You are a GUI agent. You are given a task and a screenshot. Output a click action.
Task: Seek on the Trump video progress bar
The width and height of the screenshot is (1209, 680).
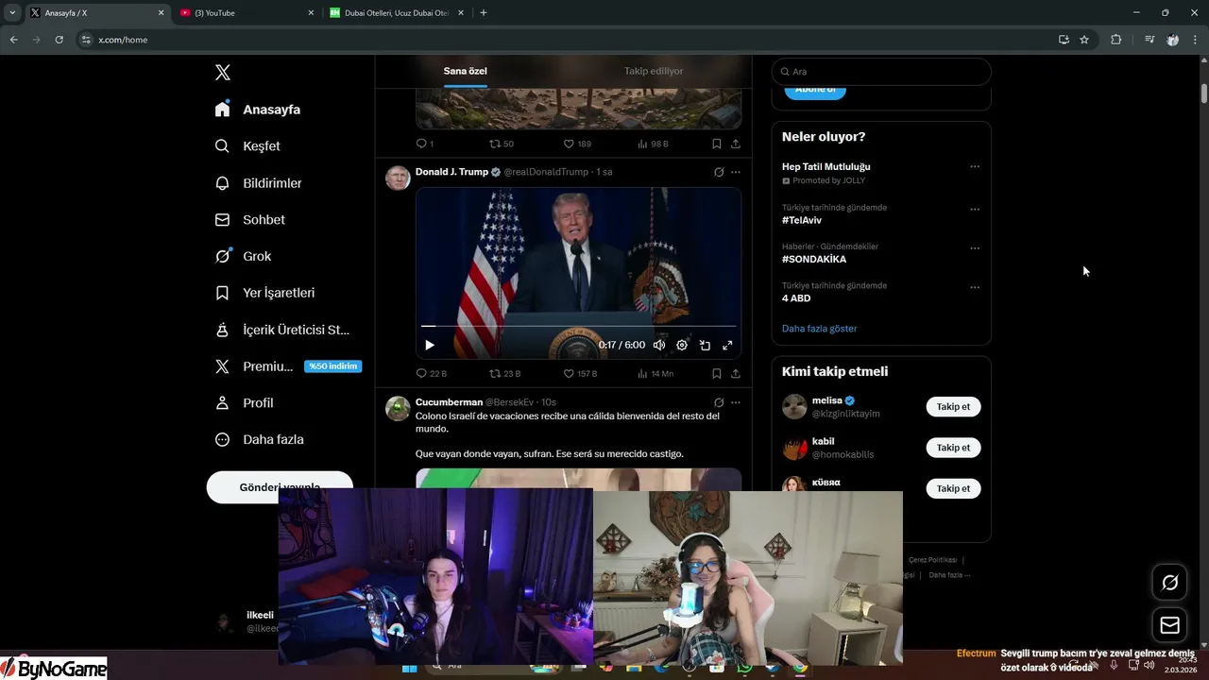point(578,326)
